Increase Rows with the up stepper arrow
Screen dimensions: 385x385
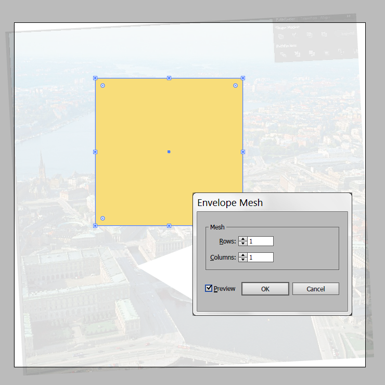tap(243, 239)
